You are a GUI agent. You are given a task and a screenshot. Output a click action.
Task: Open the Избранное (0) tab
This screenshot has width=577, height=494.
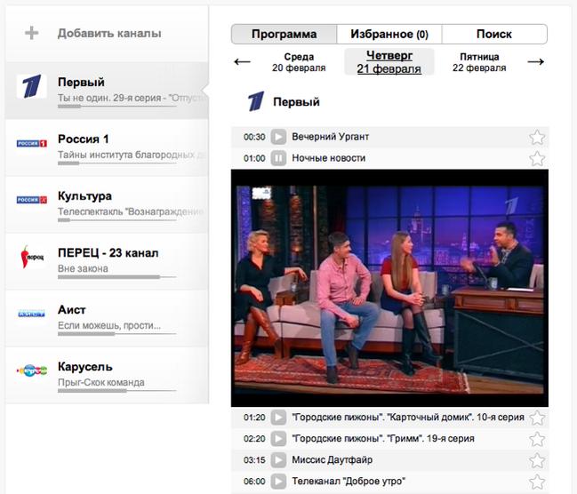coord(389,35)
